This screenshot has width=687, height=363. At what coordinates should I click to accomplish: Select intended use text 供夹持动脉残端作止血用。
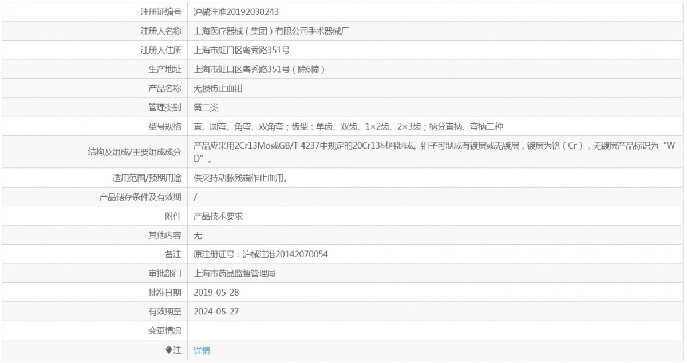click(240, 178)
